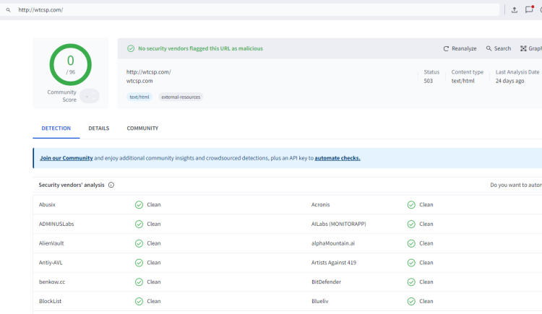The height and width of the screenshot is (314, 542).
Task: Click the Security vendors' analysis heading
Action: tap(72, 186)
